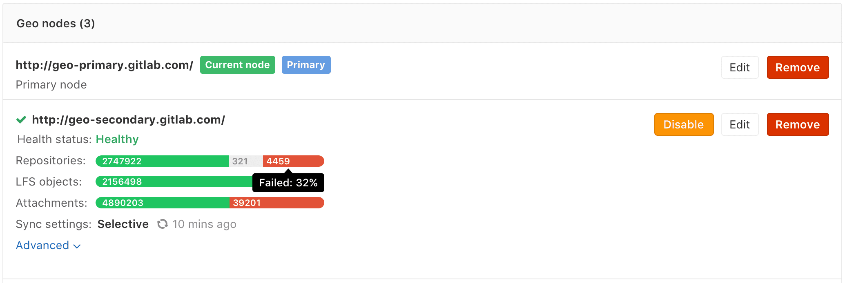Click the Primary badge
This screenshot has height=283, width=845.
tap(306, 64)
